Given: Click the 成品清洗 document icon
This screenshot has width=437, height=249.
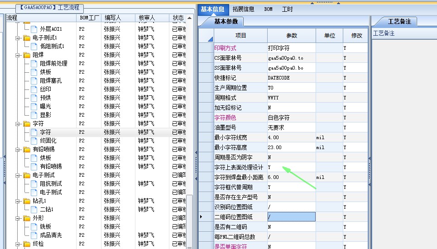Looking at the screenshot, I should pyautogui.click(x=34, y=235).
